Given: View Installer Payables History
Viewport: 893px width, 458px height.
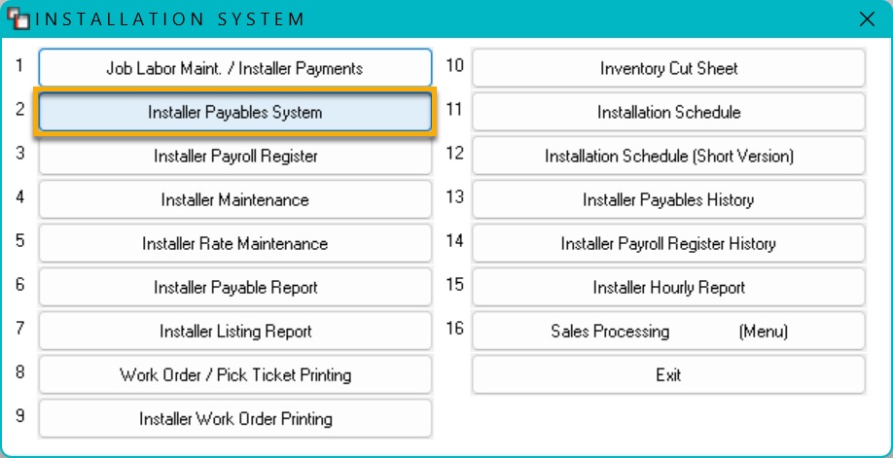Looking at the screenshot, I should (x=668, y=199).
